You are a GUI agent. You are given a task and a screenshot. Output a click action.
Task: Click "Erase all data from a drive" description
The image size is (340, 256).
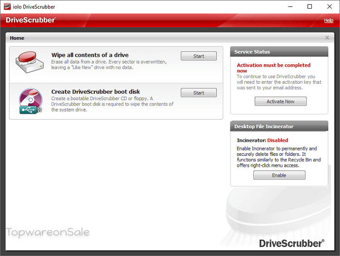pyautogui.click(x=109, y=65)
